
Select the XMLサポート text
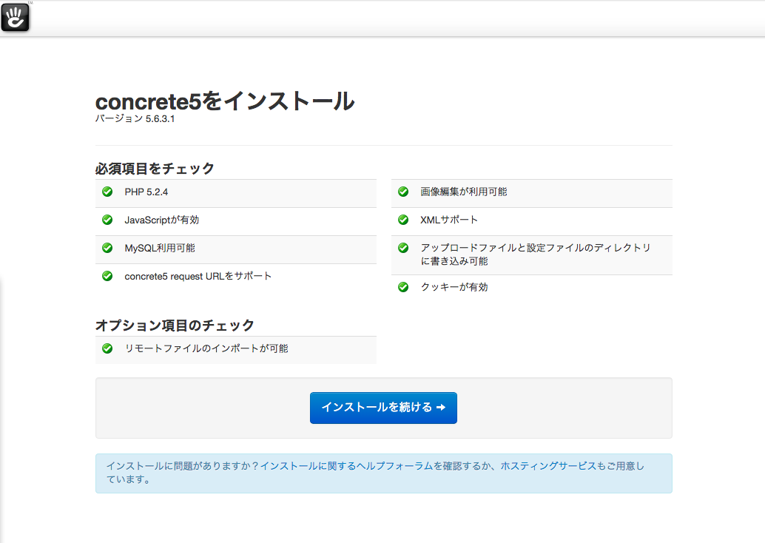[449, 220]
